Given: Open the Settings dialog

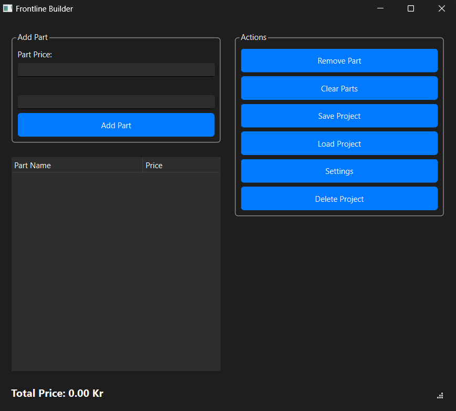Looking at the screenshot, I should (x=339, y=171).
